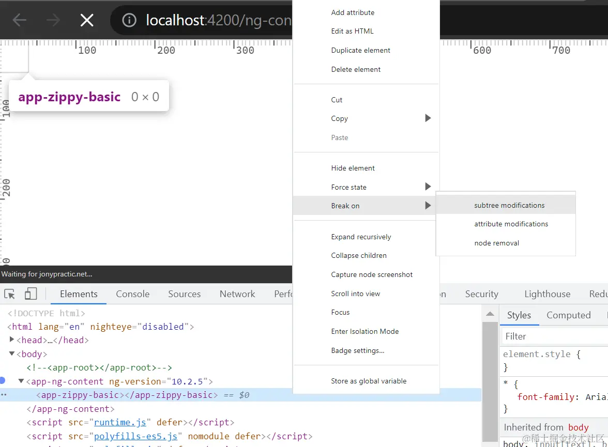Collapse the body element node
Viewport: 608px width, 447px height.
(x=12, y=353)
